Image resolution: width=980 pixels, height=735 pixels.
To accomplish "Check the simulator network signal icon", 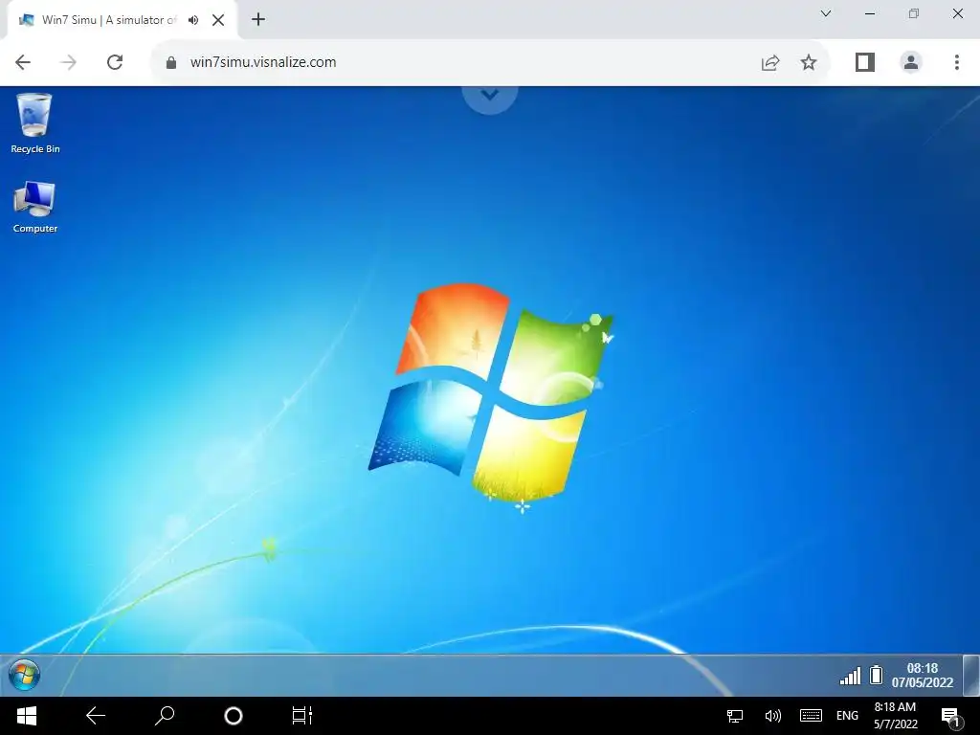I will click(850, 676).
